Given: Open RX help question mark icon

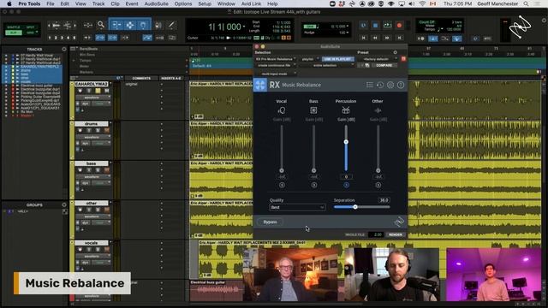Looking at the screenshot, I should tap(401, 85).
